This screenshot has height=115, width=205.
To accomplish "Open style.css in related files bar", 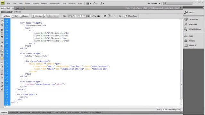I will [17, 12].
